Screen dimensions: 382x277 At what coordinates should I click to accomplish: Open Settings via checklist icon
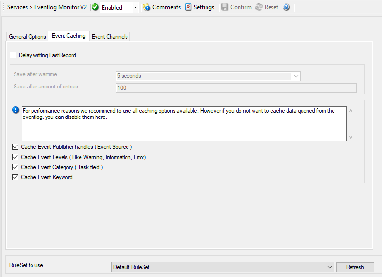(x=188, y=7)
